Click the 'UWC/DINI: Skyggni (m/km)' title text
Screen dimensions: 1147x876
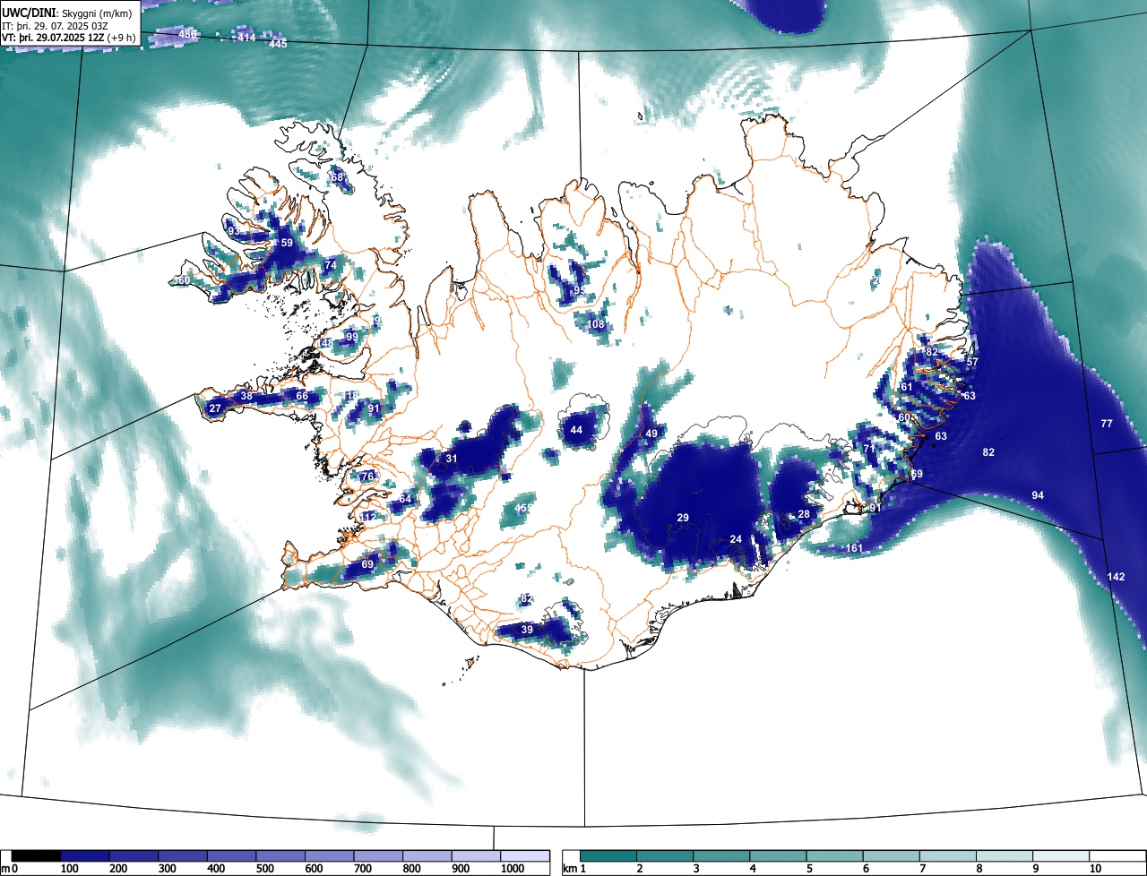coord(67,13)
